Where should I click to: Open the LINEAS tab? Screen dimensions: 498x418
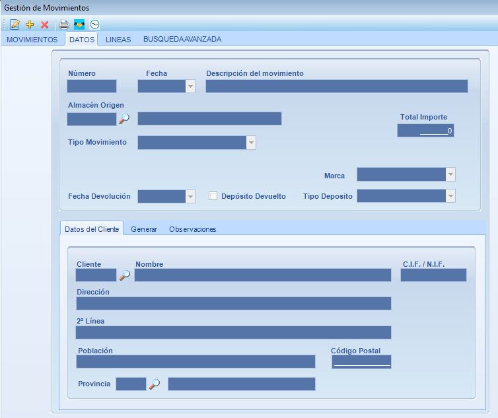[x=118, y=40]
